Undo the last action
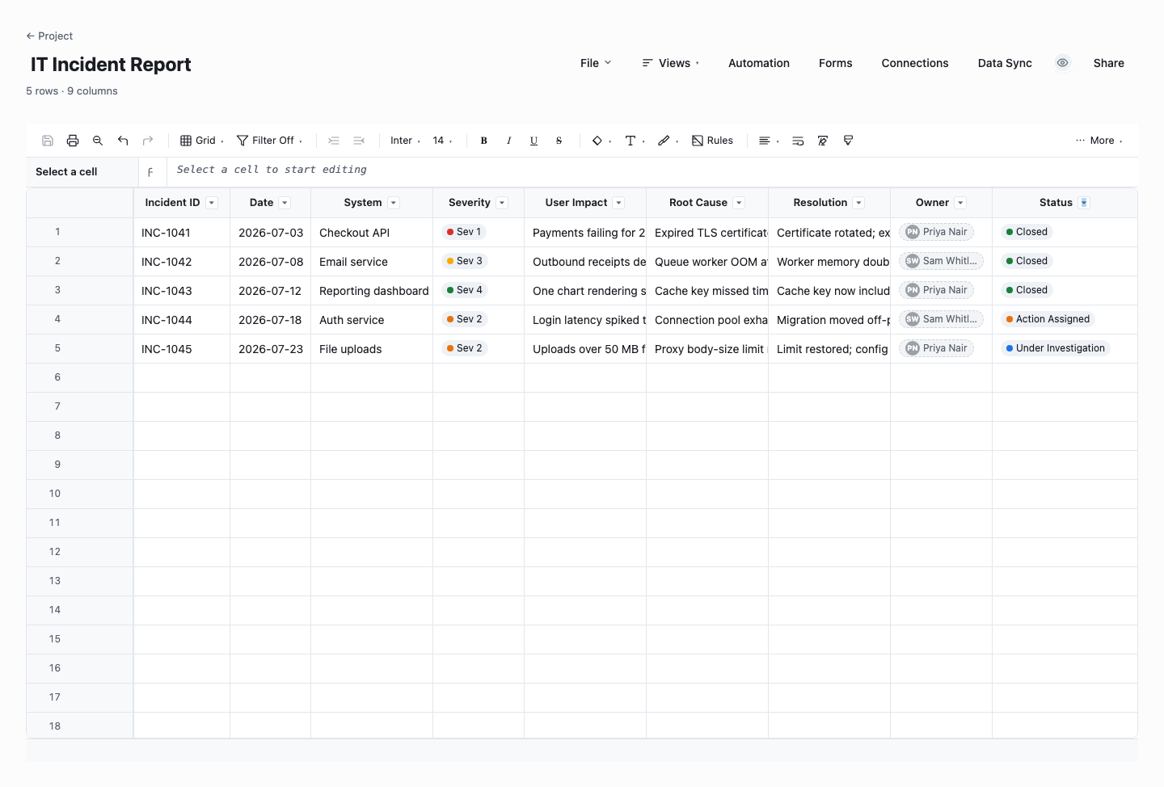The width and height of the screenshot is (1164, 787). tap(123, 141)
